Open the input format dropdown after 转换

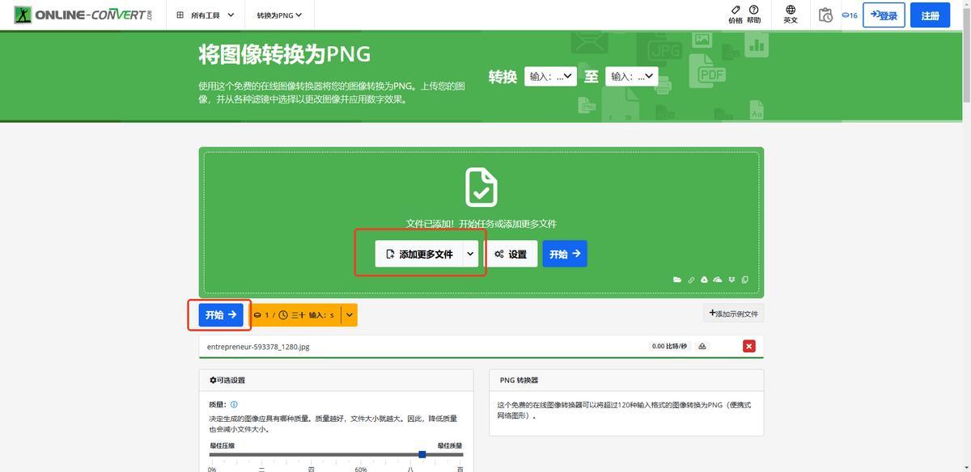[550, 77]
